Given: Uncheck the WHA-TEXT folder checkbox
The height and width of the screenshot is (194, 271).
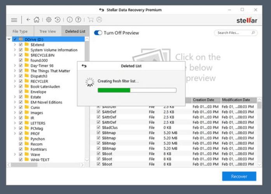Looking at the screenshot, I should pyautogui.click(x=21, y=159).
